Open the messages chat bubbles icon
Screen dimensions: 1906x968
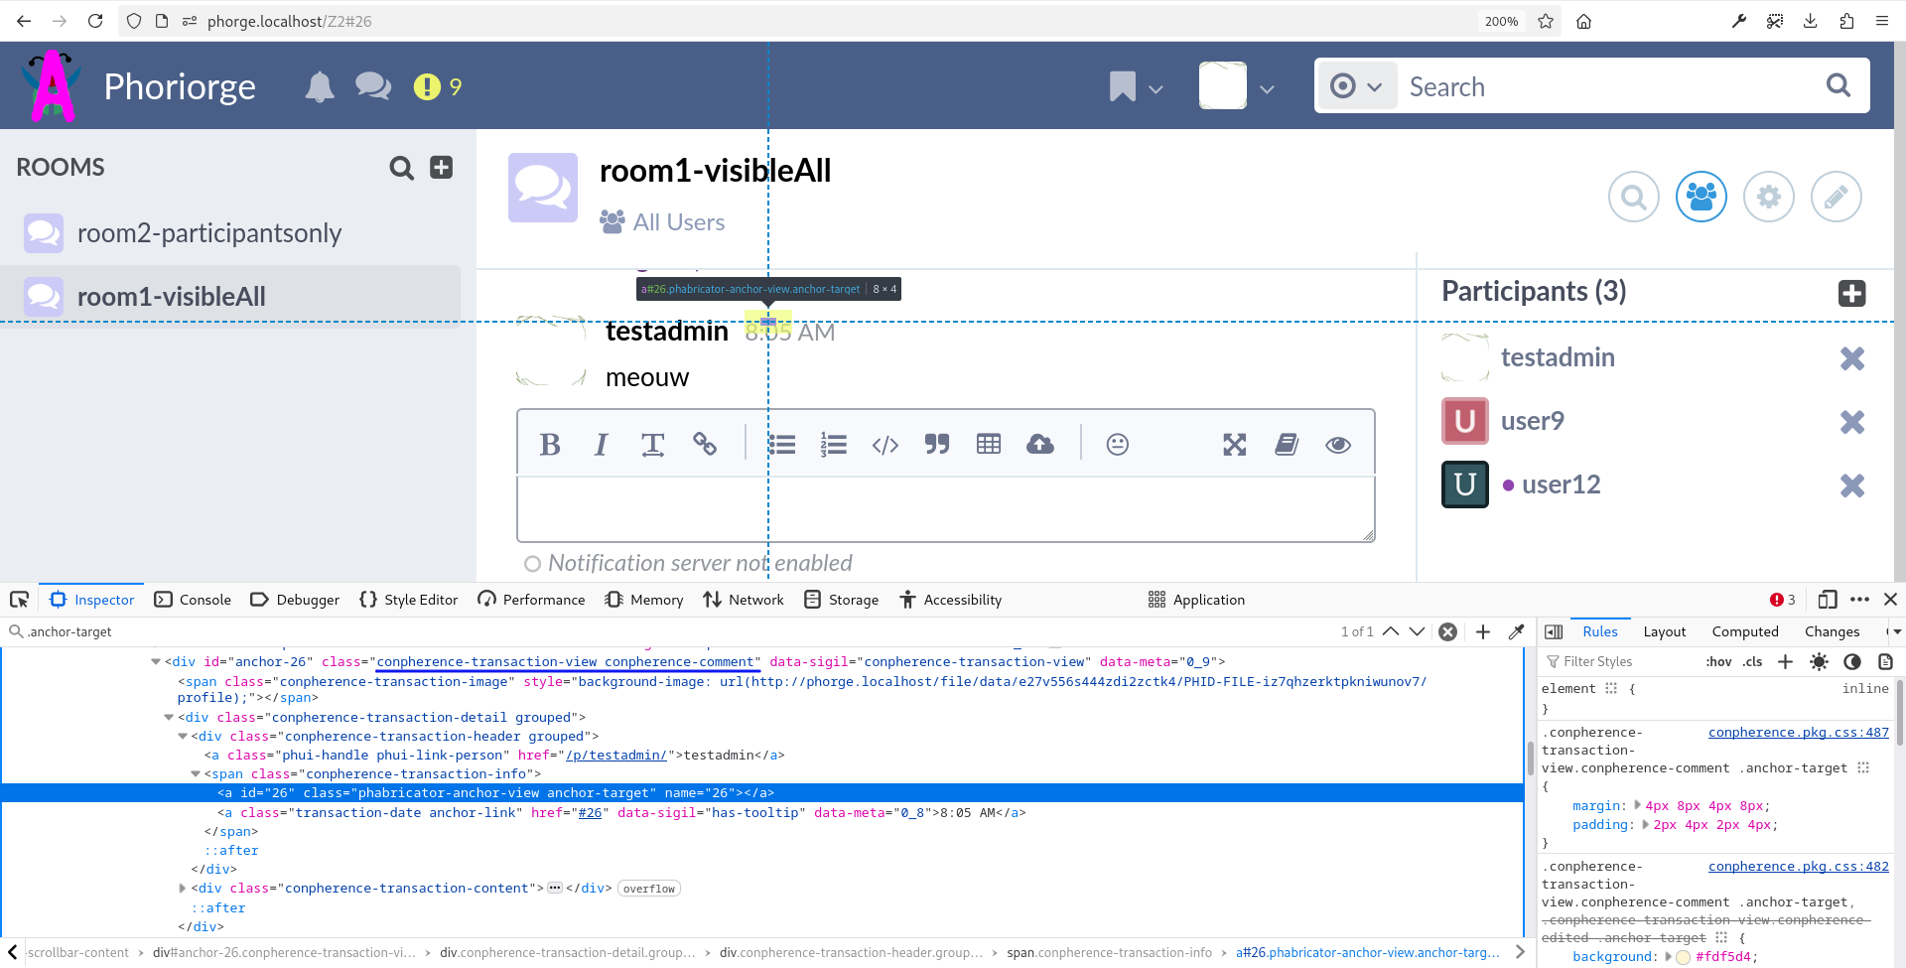pos(373,87)
